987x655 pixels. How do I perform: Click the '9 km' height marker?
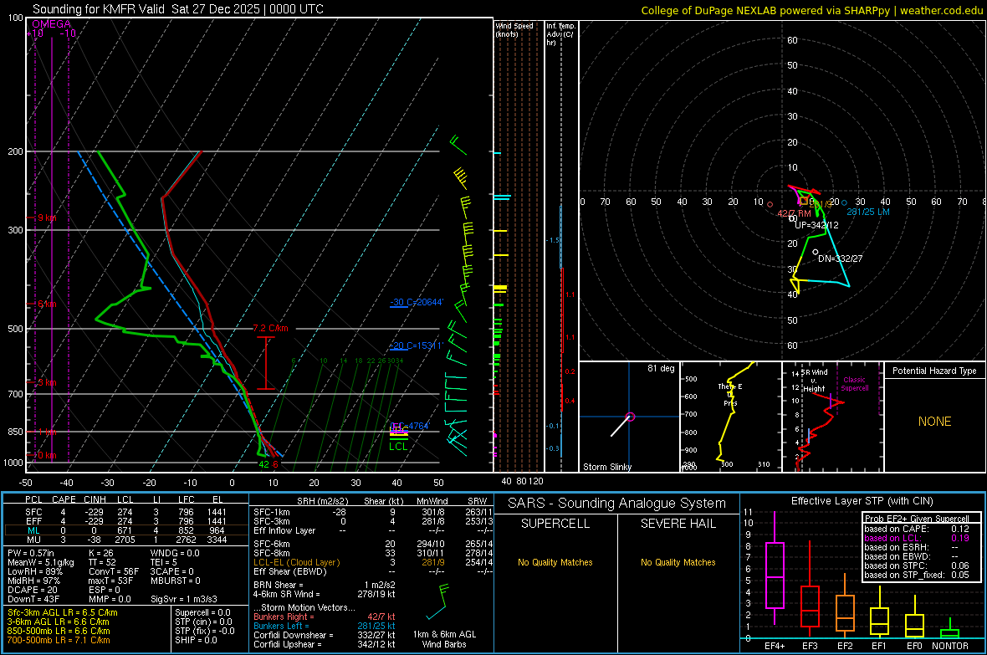click(x=47, y=217)
